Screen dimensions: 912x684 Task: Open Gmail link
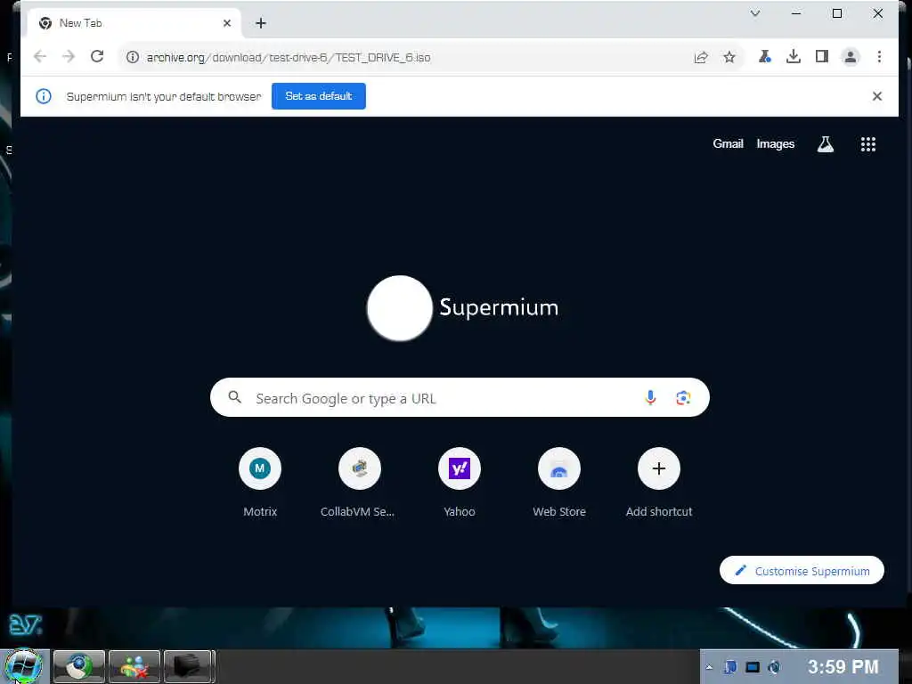[729, 143]
